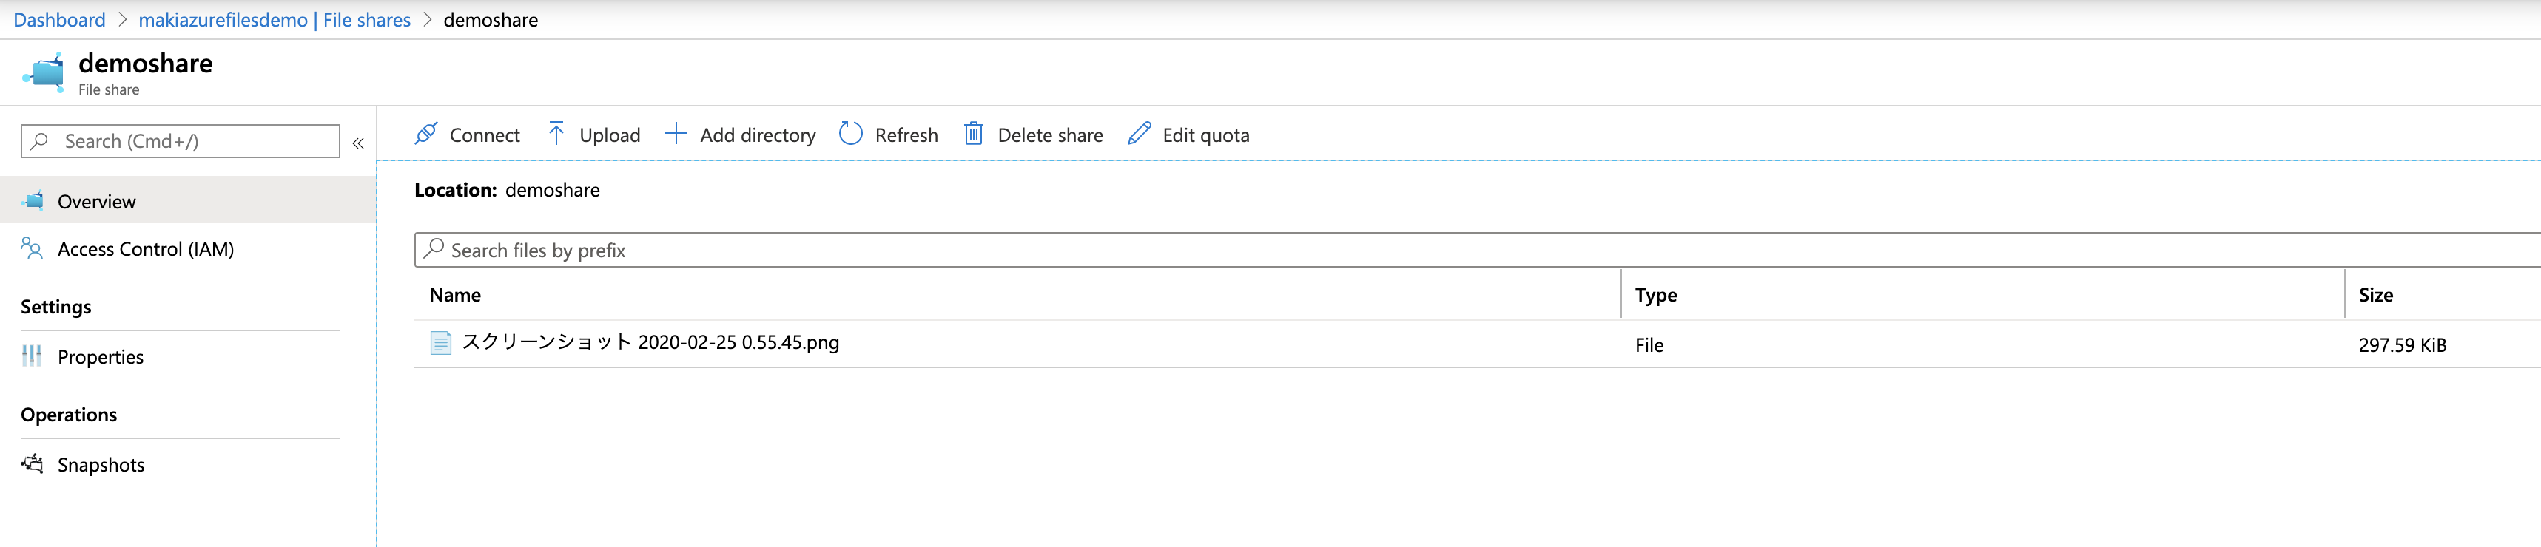Click the Settings section heading
The width and height of the screenshot is (2541, 547).
tap(55, 307)
